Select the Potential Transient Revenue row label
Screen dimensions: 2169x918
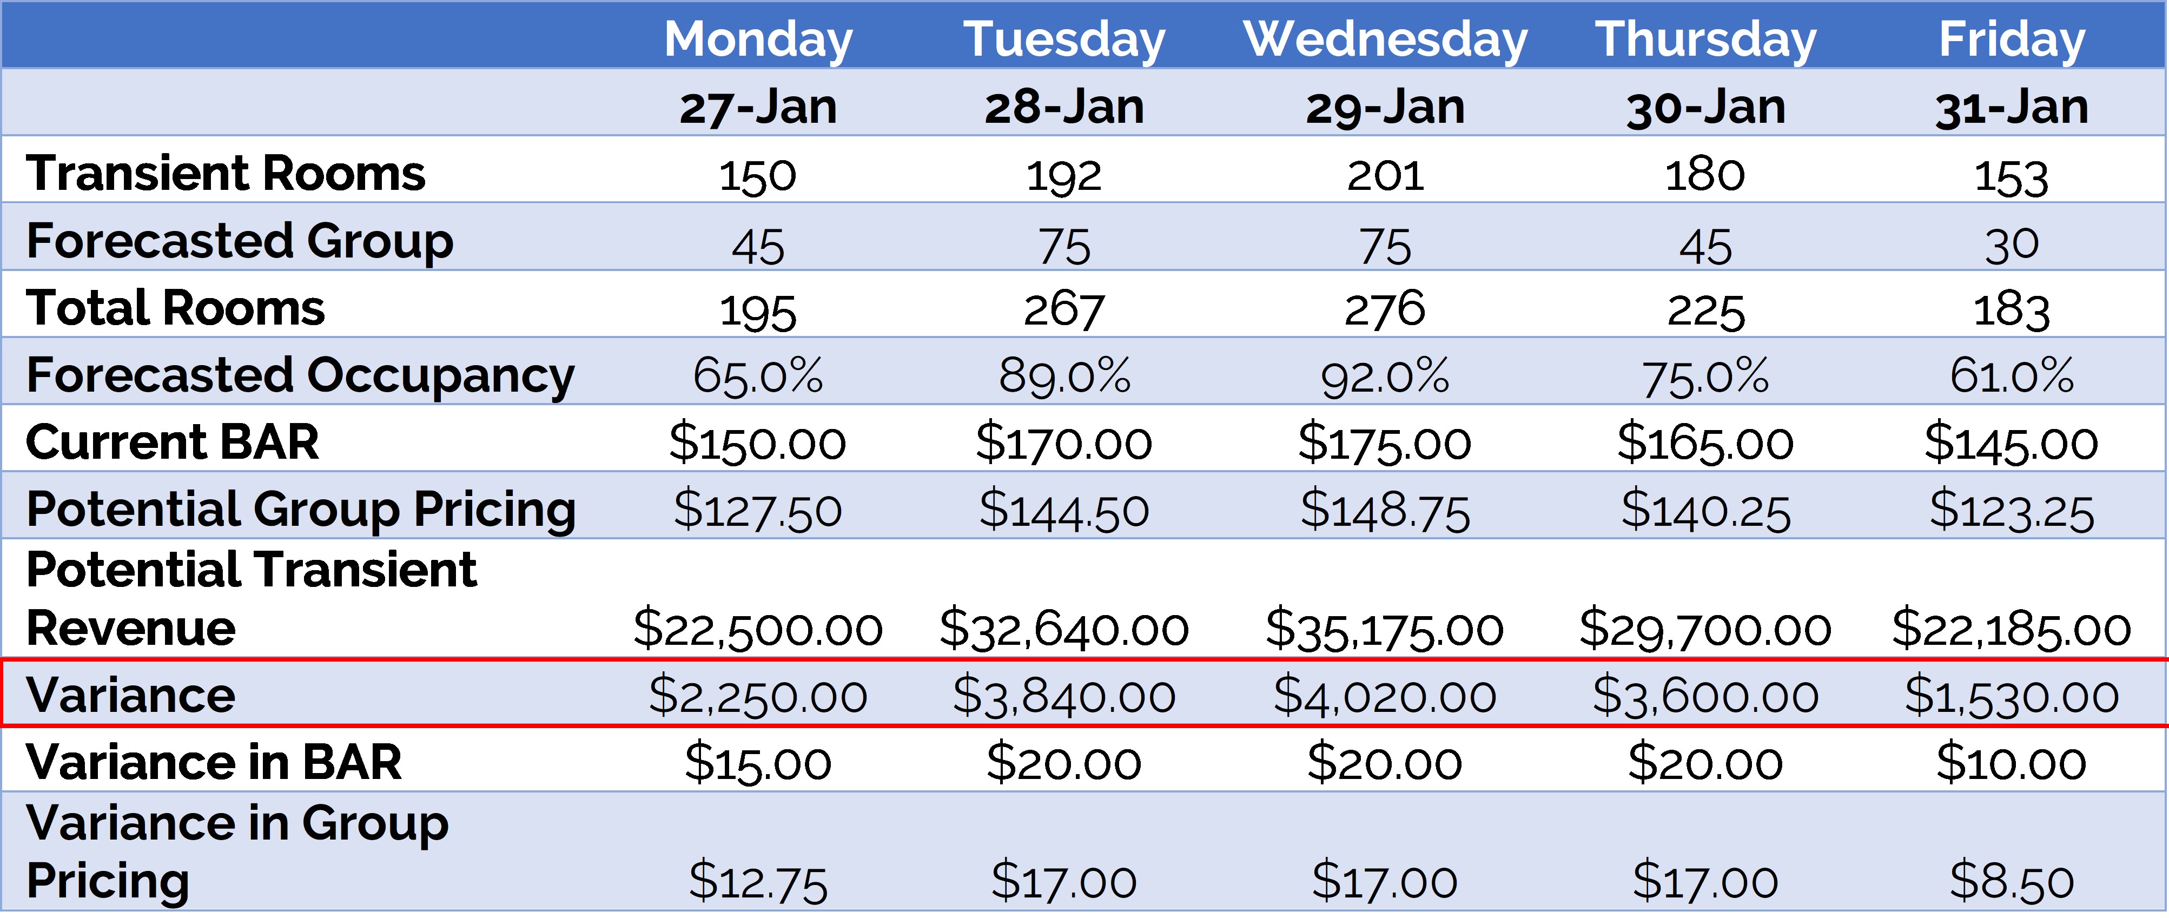251,598
